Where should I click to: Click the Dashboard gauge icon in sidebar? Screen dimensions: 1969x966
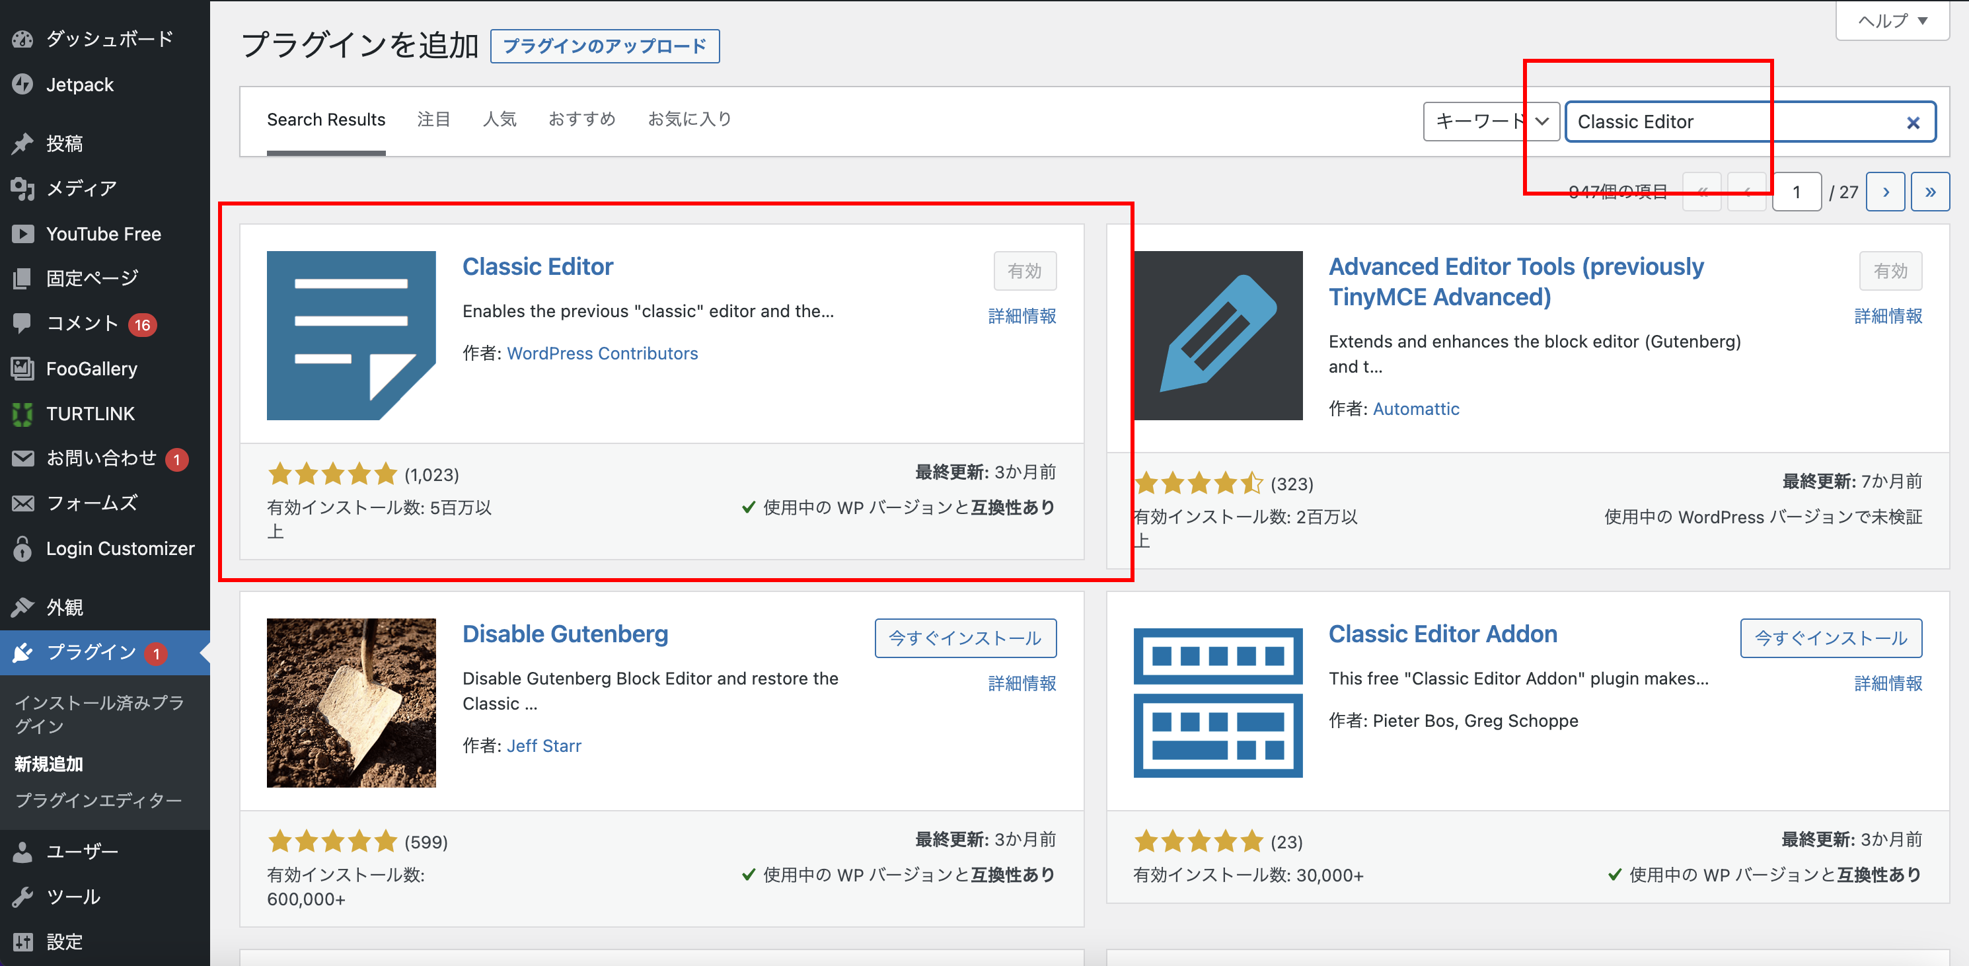click(23, 39)
